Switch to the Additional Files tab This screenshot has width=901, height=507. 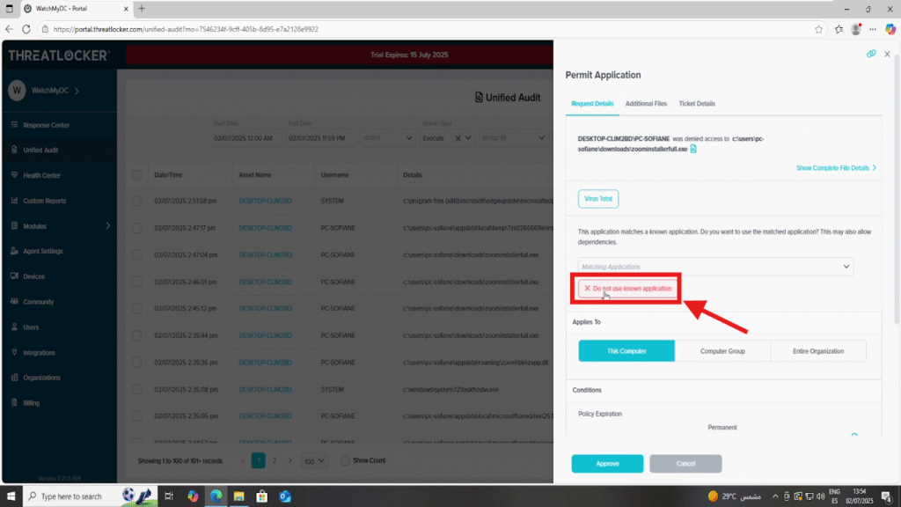tap(646, 104)
